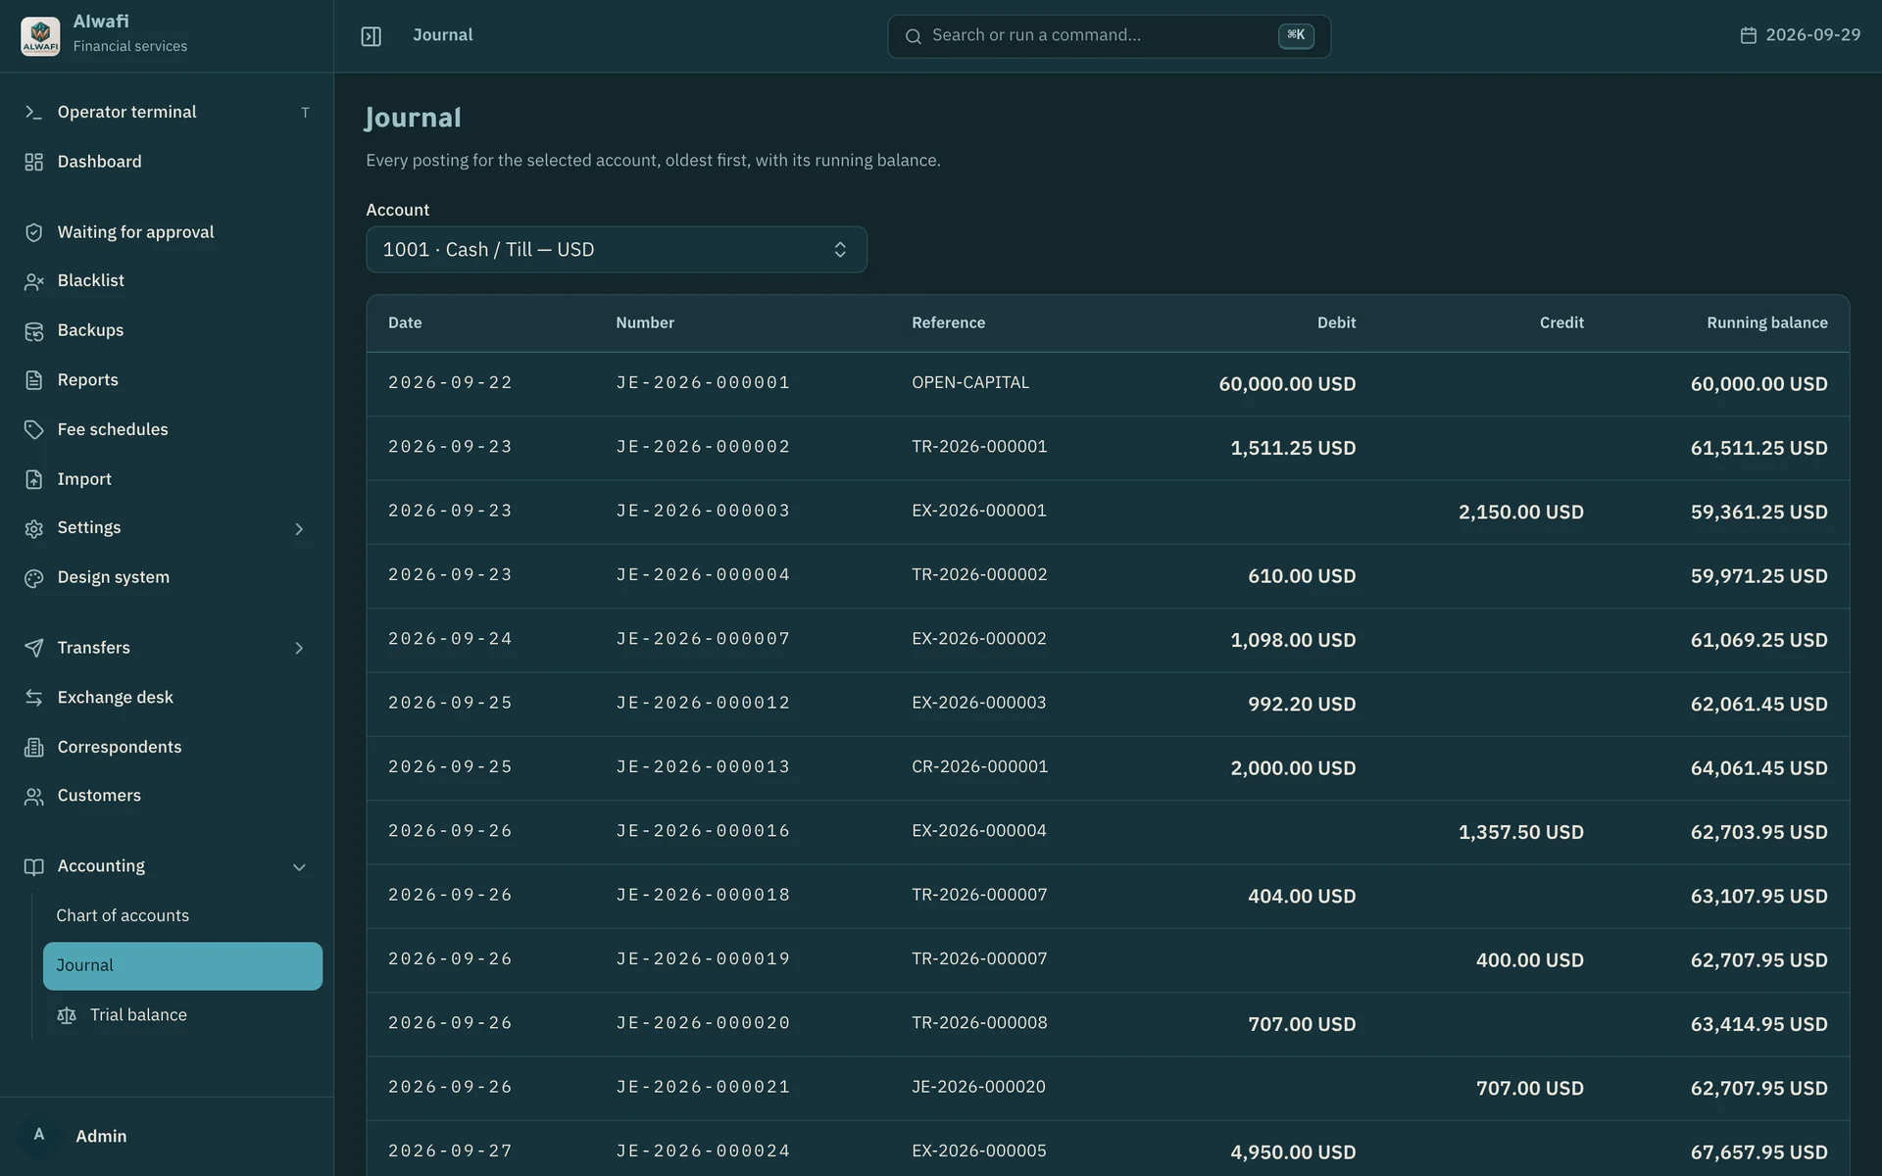This screenshot has height=1176, width=1882.
Task: Open the Blacklist page
Action: 167,281
